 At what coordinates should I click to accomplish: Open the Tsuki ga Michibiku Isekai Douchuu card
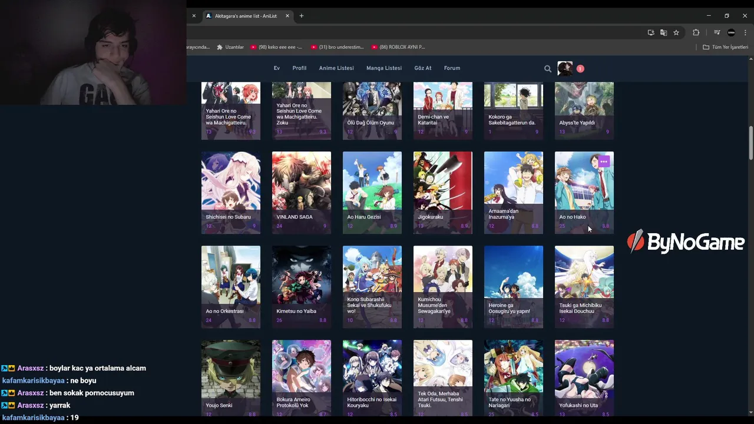pyautogui.click(x=584, y=287)
